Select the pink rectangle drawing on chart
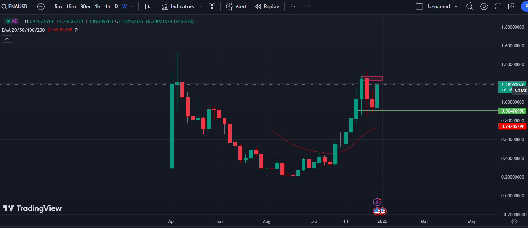Viewport: 528px width, 228px height. (372, 78)
